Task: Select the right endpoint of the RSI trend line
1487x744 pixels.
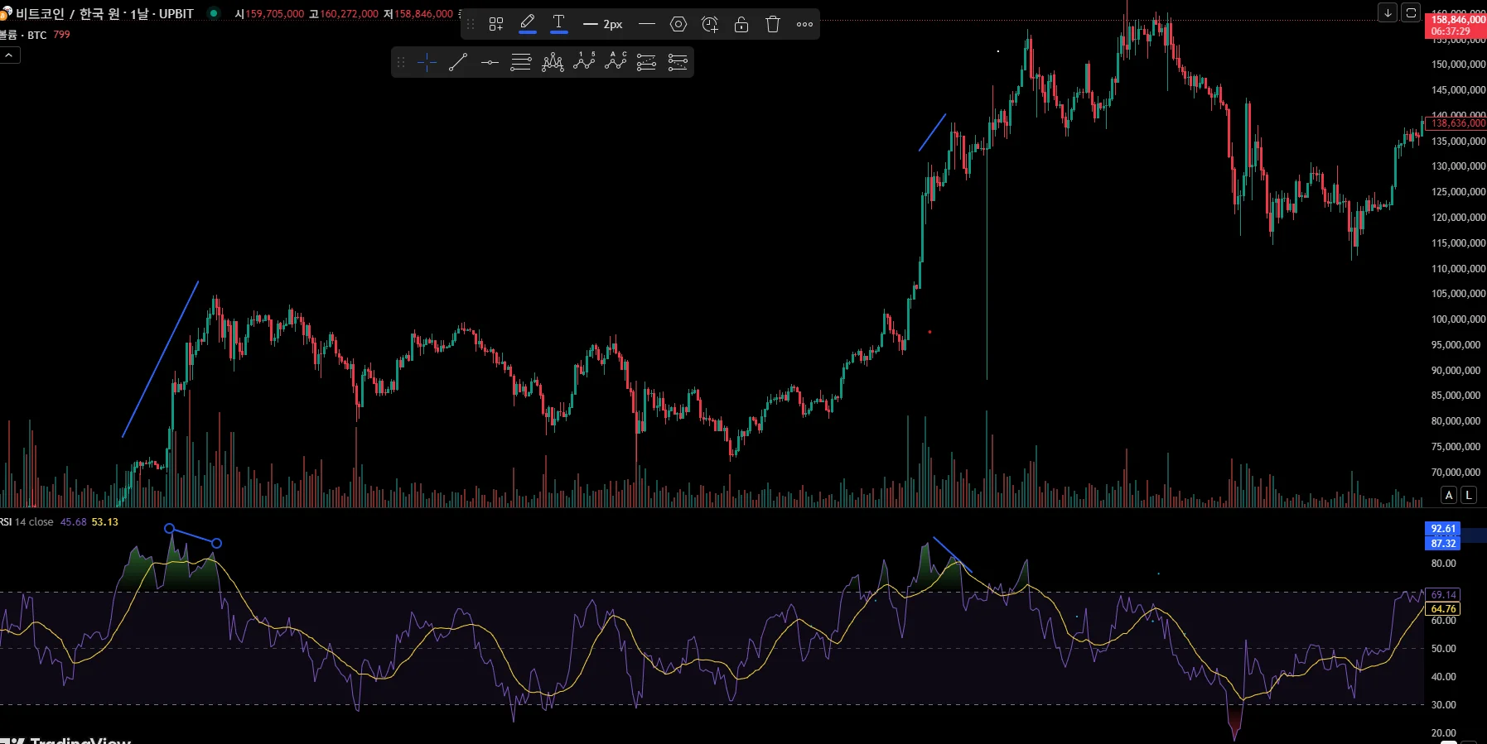Action: (217, 543)
